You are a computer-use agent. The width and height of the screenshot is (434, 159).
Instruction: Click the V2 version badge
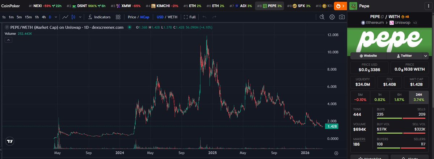(x=415, y=23)
